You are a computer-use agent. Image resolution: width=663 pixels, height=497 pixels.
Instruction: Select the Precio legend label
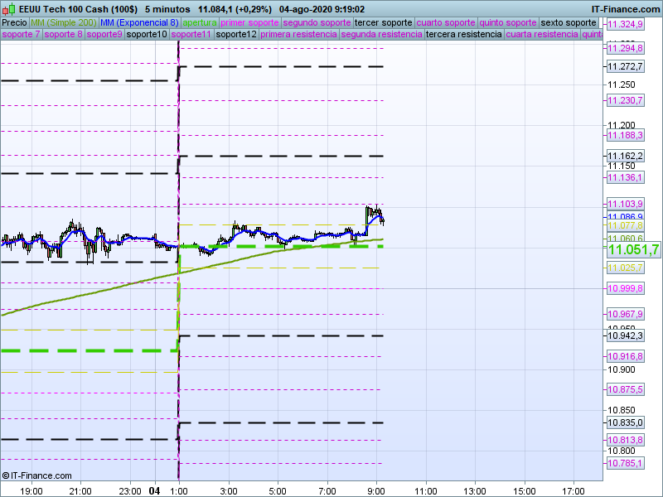(x=14, y=22)
